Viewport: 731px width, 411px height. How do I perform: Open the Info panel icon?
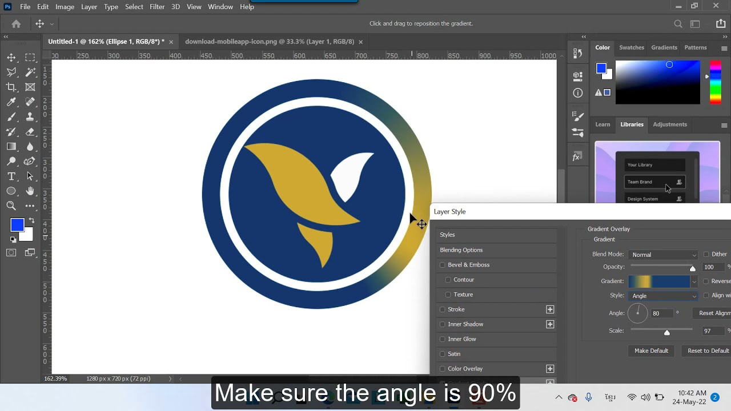coord(577,92)
